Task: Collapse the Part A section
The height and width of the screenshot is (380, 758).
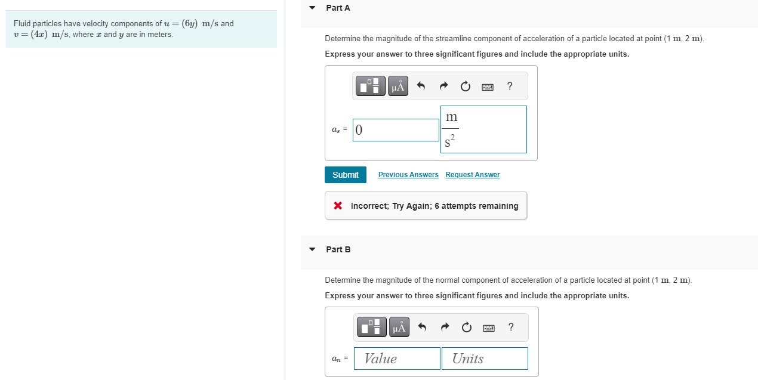Action: click(x=312, y=8)
